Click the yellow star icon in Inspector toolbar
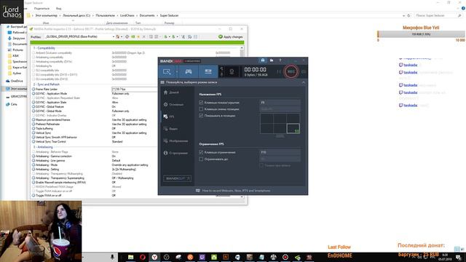Screen dimensions: 466x262 point(138,36)
